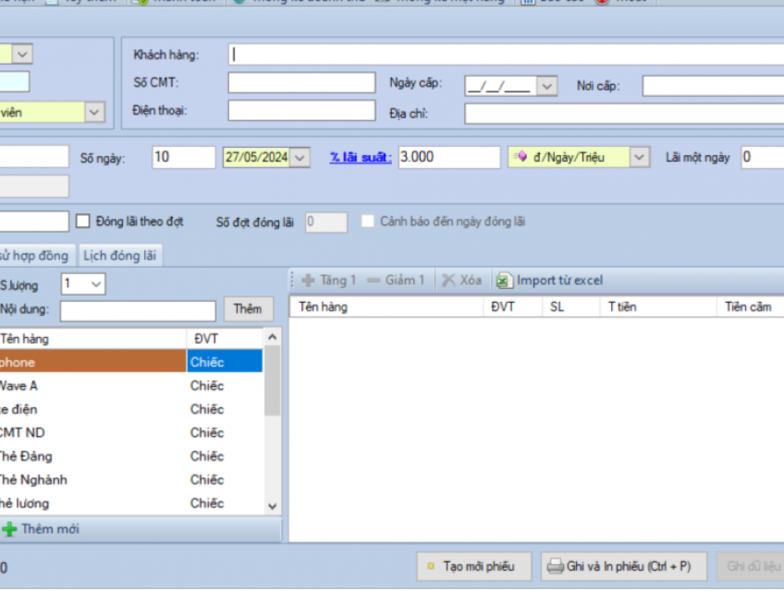The width and height of the screenshot is (784, 591).
Task: Open the S.lượng quantity dropdown
Action: tap(96, 284)
